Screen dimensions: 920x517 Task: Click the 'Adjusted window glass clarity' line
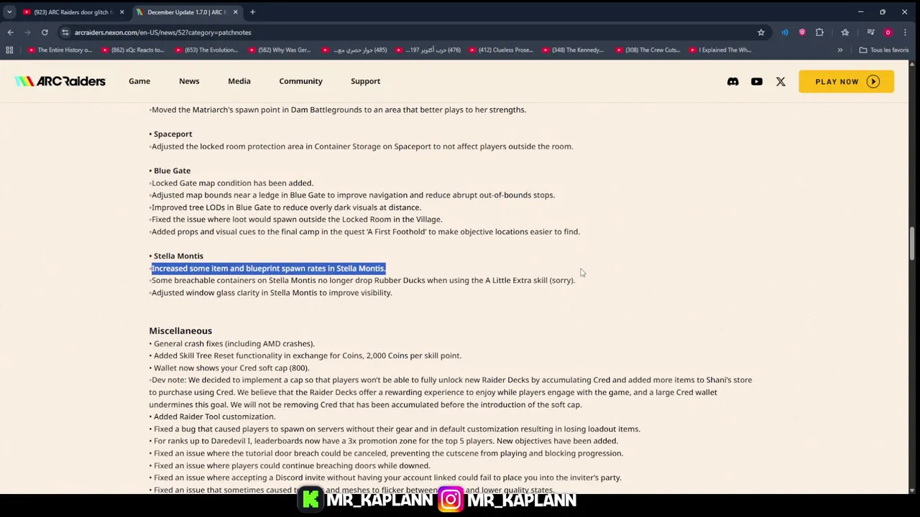pyautogui.click(x=271, y=293)
